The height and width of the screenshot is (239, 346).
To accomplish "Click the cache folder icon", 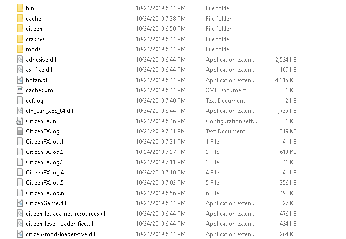I will (20, 19).
